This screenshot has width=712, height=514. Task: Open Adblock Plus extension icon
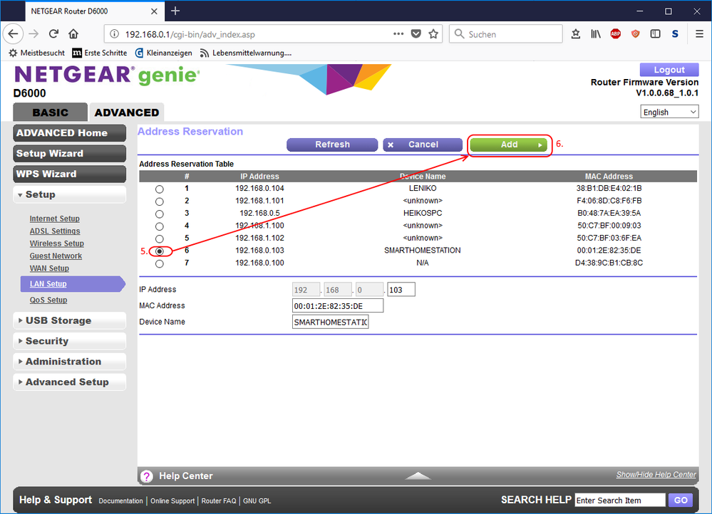coord(616,33)
